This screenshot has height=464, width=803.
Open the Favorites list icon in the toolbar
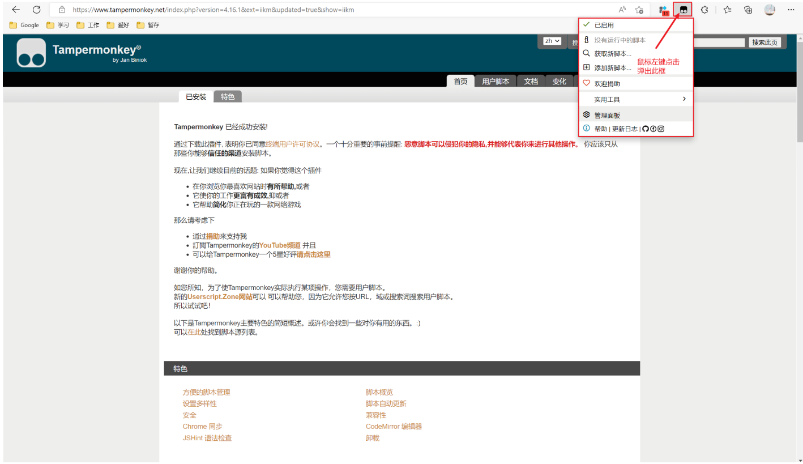coord(728,10)
